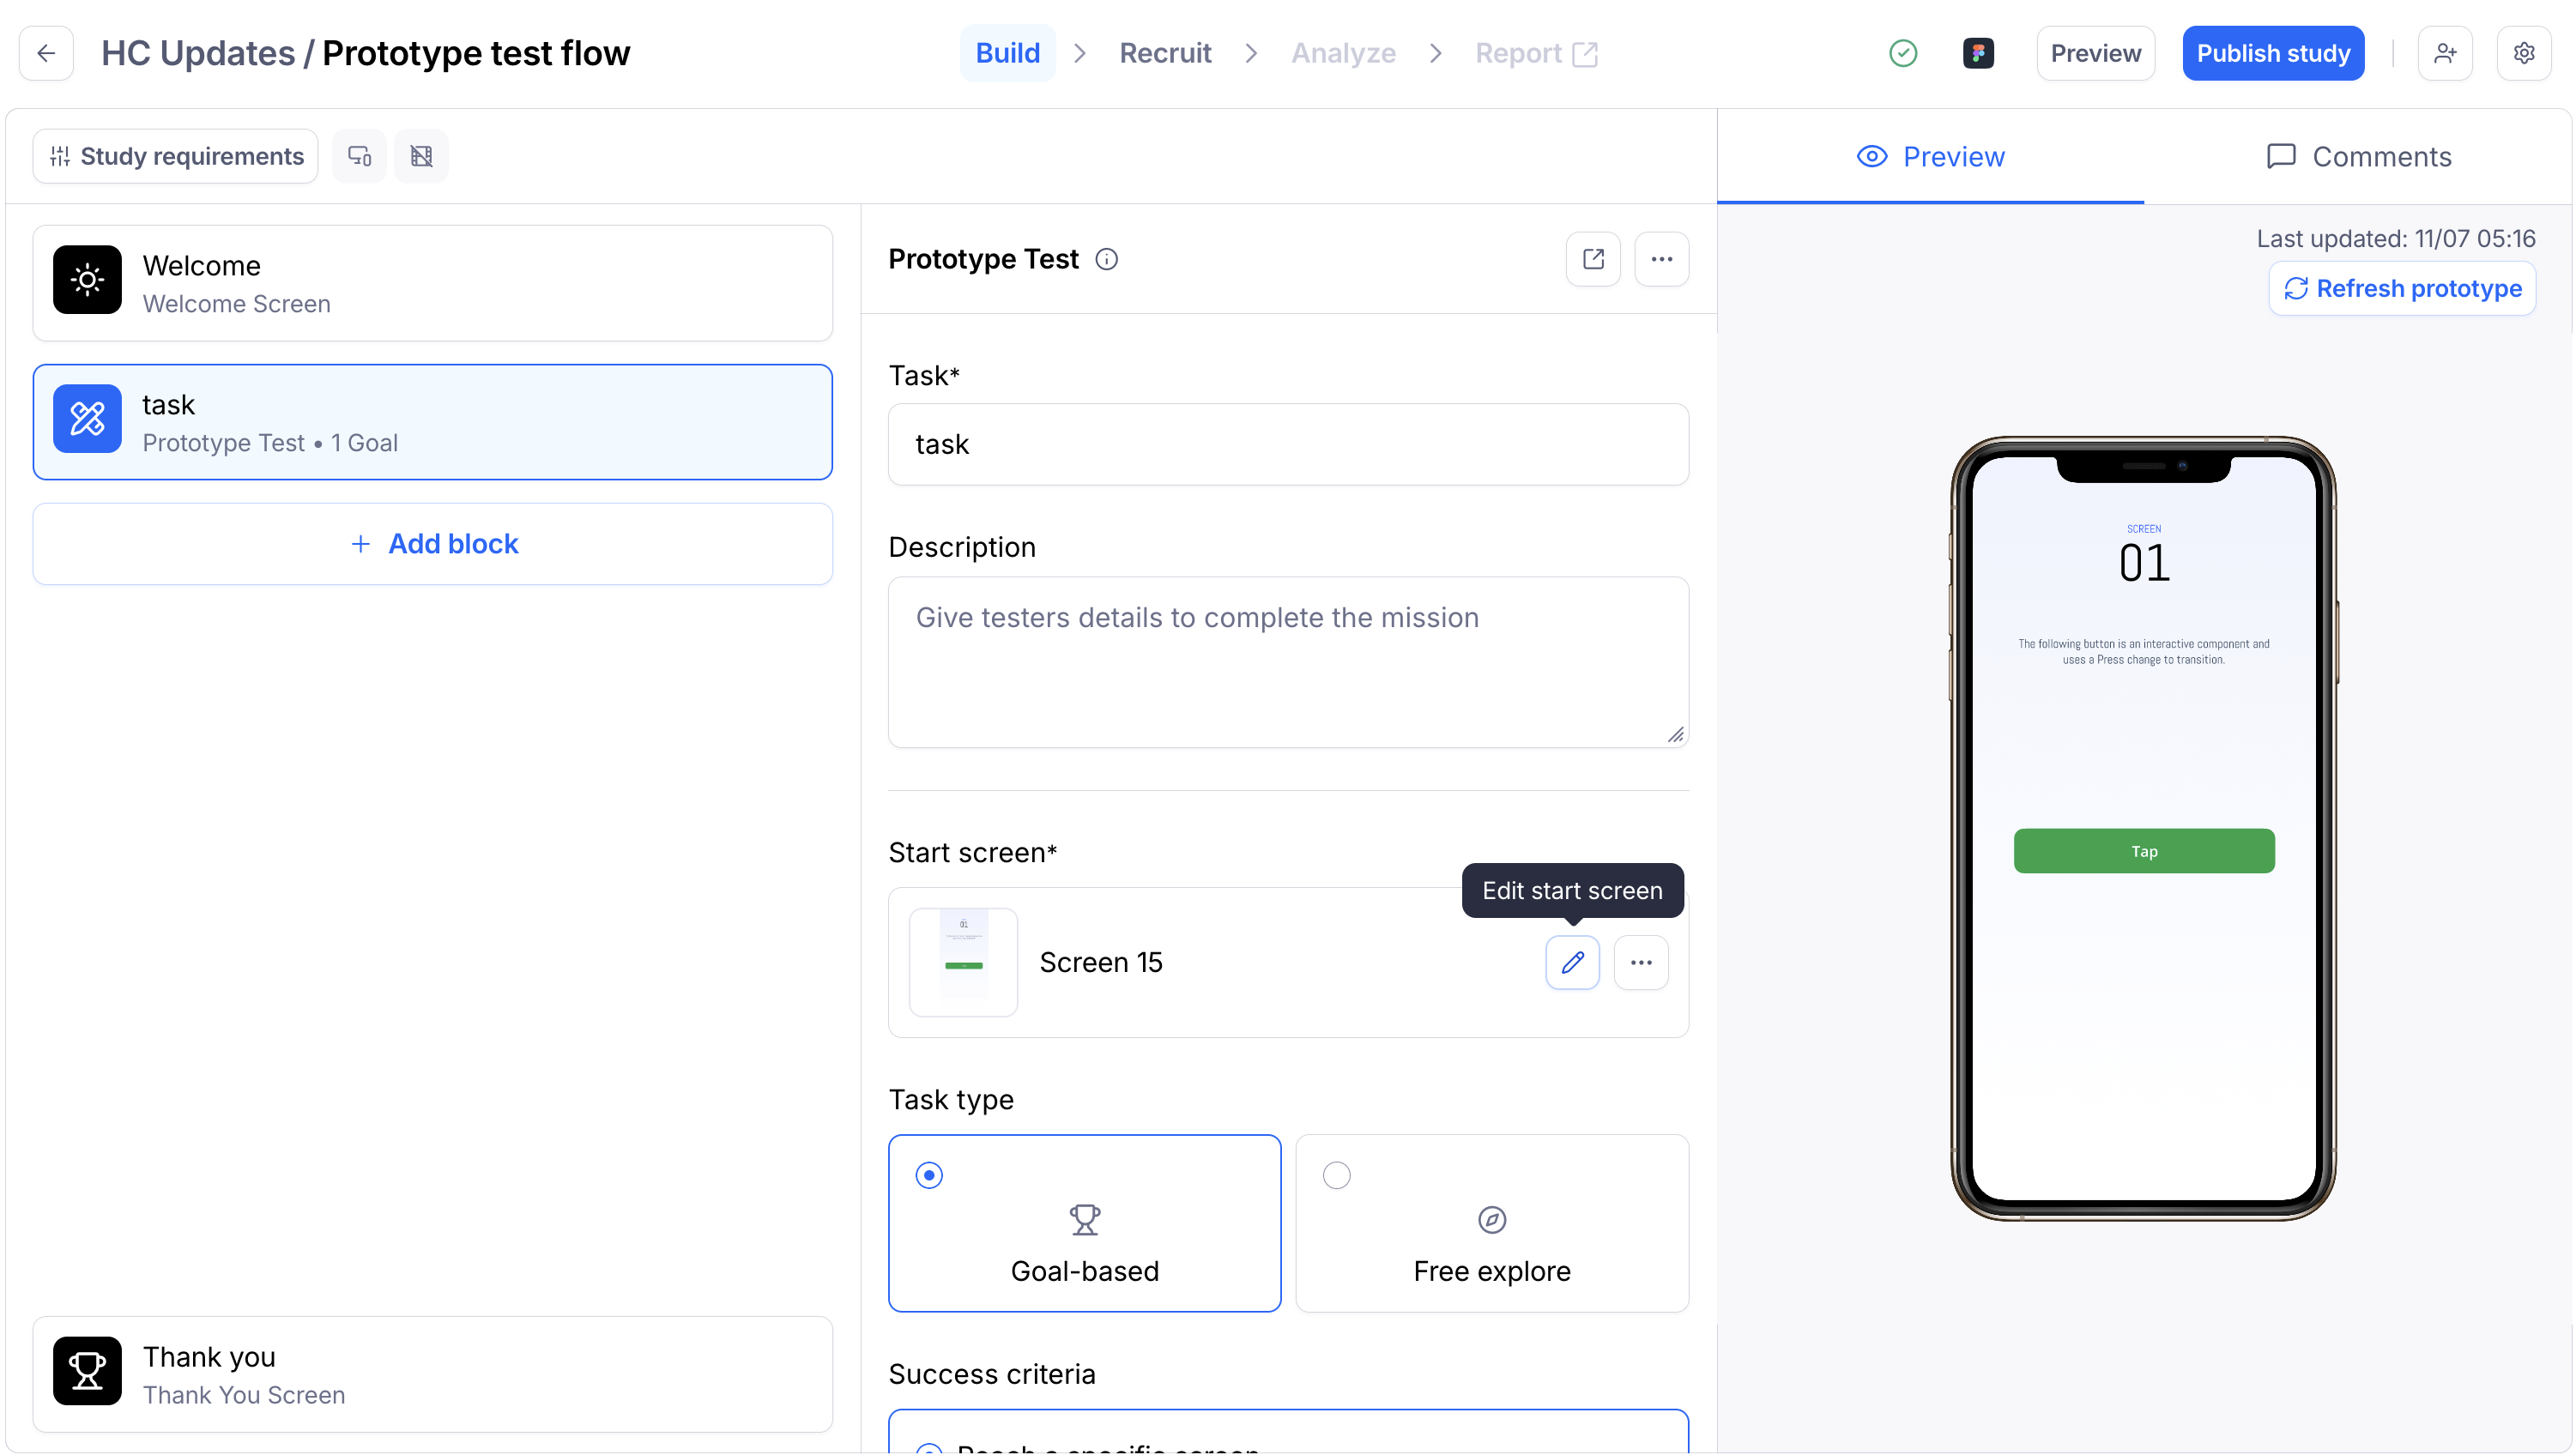Select the Welcome Screen block
The height and width of the screenshot is (1455, 2576).
tap(433, 284)
